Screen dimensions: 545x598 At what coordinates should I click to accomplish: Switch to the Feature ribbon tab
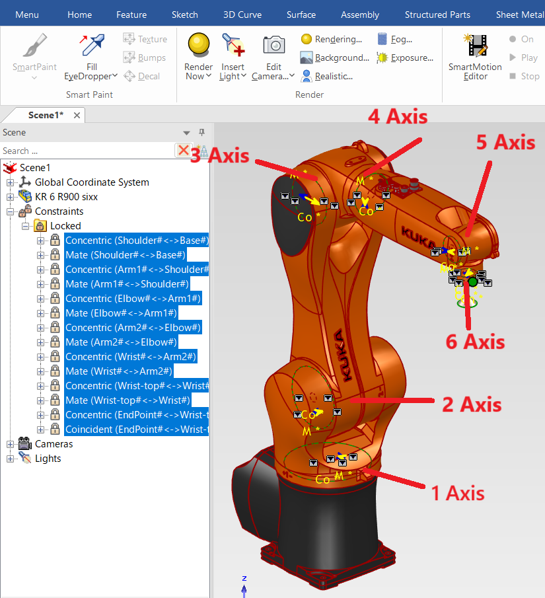point(131,15)
